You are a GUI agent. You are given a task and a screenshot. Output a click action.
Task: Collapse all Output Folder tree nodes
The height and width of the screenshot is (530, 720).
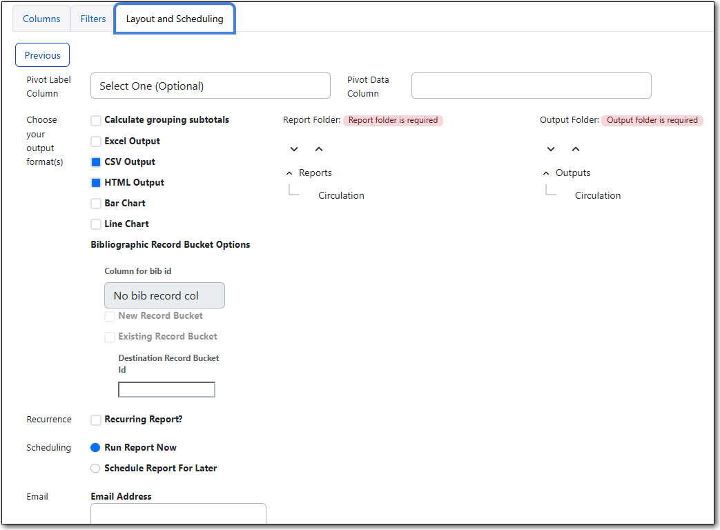point(576,149)
